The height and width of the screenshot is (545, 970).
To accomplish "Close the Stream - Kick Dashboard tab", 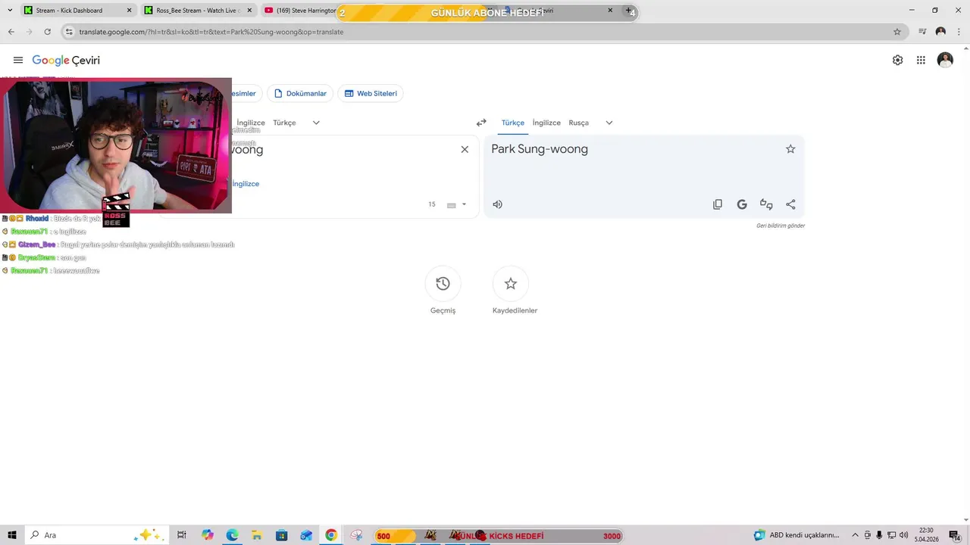I will [x=129, y=11].
